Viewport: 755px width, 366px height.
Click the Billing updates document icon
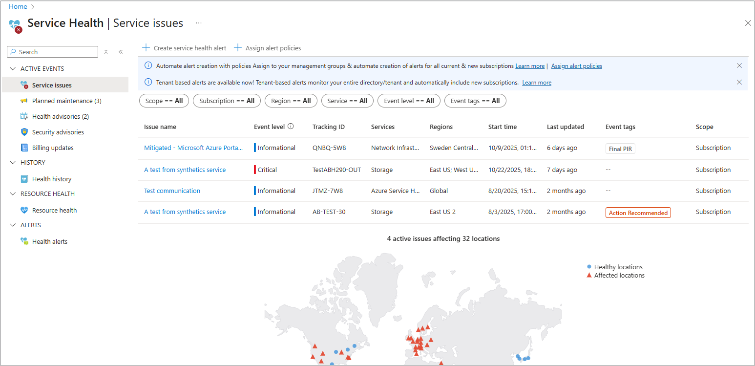point(24,148)
